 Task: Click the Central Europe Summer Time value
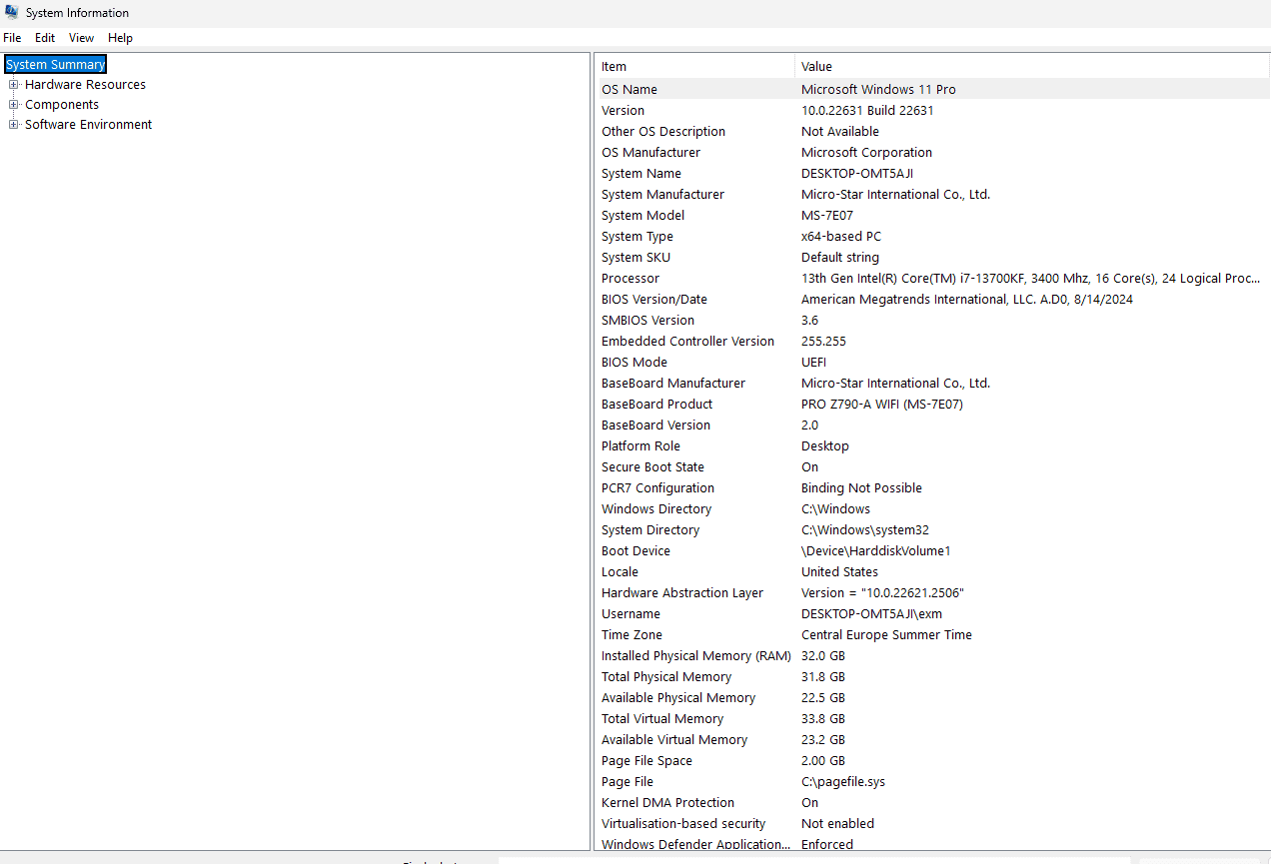886,635
